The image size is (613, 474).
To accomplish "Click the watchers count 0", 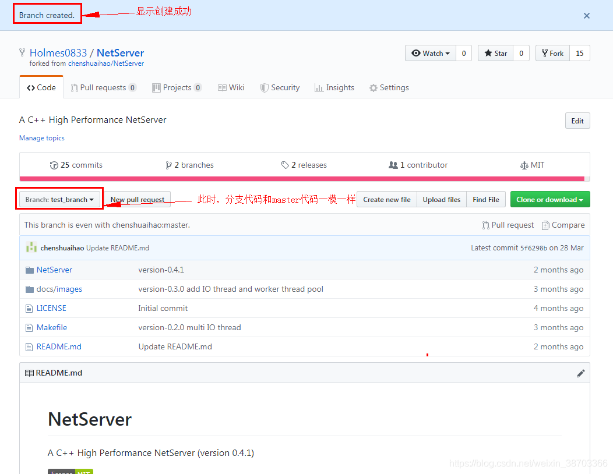I will [464, 53].
